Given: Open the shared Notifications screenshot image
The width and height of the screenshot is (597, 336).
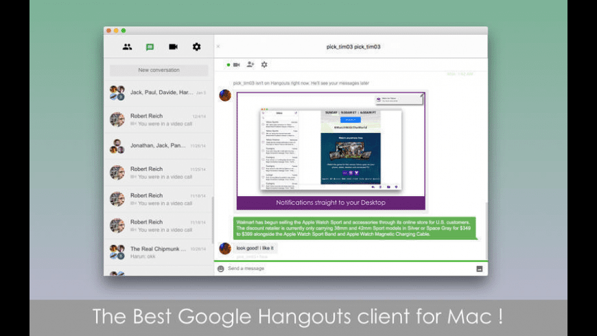Looking at the screenshot, I should coord(331,151).
